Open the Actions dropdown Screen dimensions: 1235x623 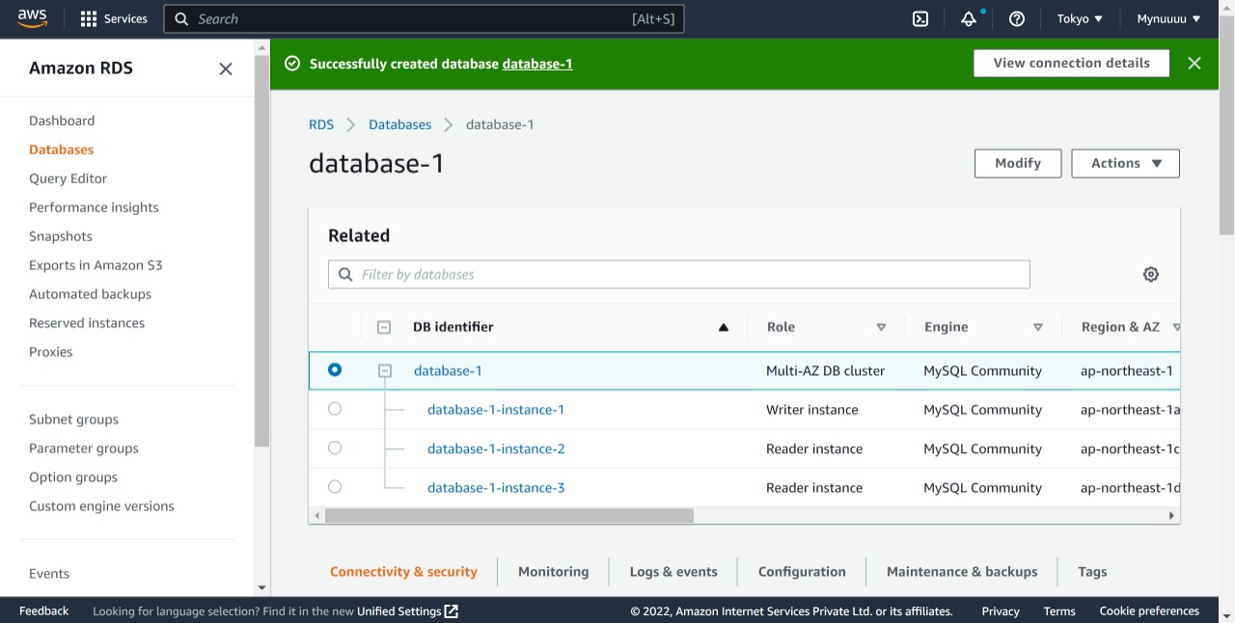tap(1126, 163)
